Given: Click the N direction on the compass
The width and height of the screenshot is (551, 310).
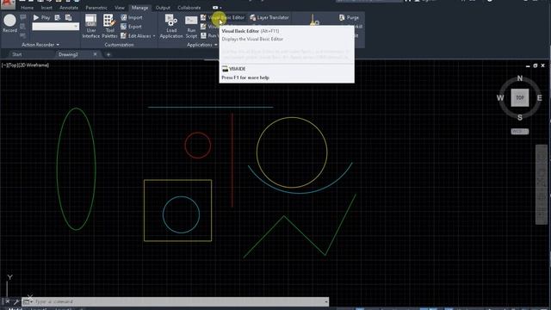Looking at the screenshot, I should click(520, 78).
